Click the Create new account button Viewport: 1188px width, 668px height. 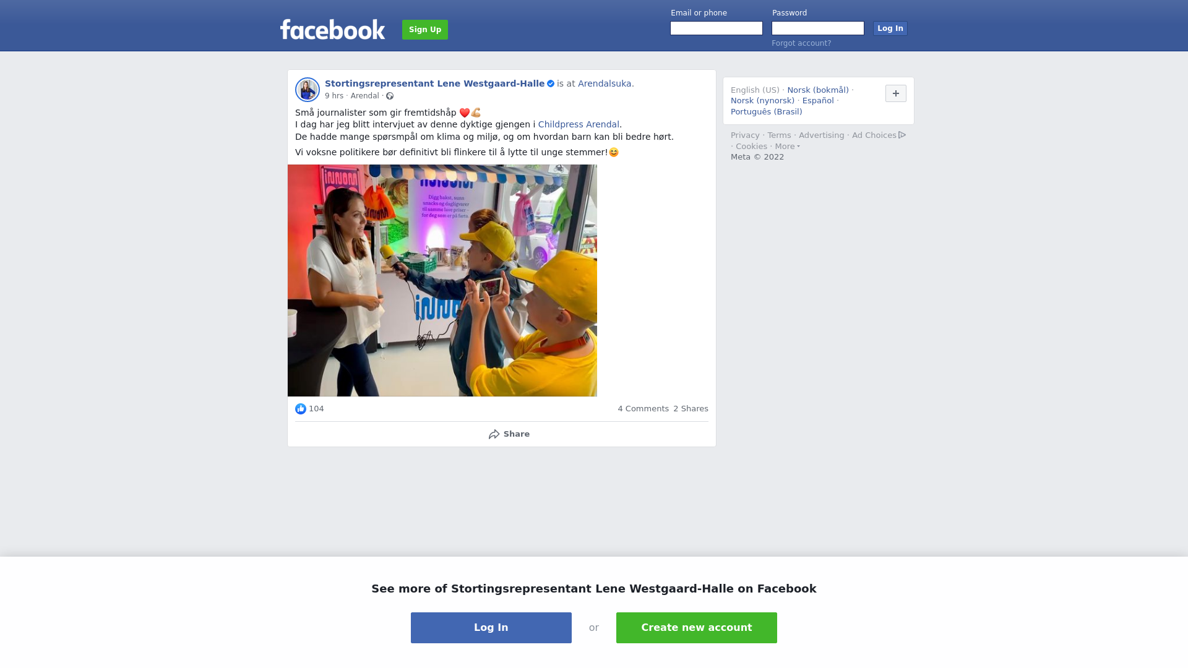tap(697, 628)
